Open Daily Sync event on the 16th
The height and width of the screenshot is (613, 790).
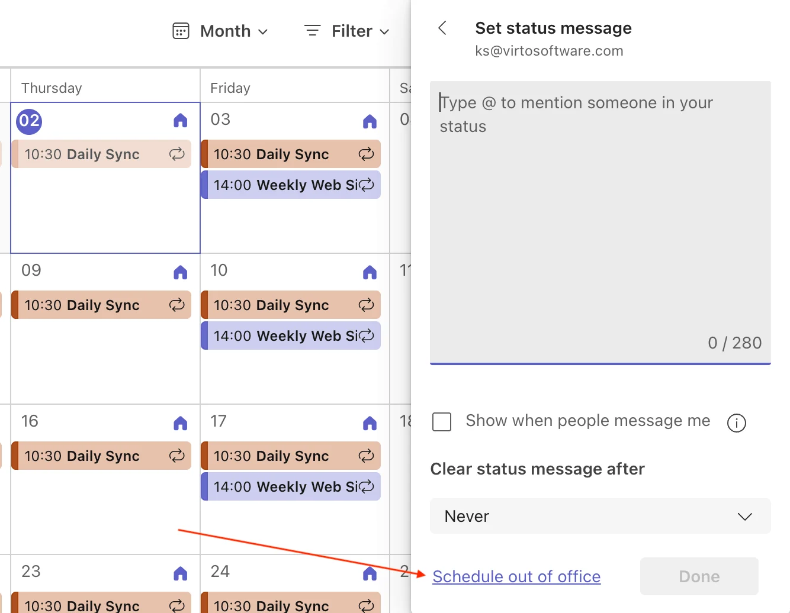click(x=101, y=456)
